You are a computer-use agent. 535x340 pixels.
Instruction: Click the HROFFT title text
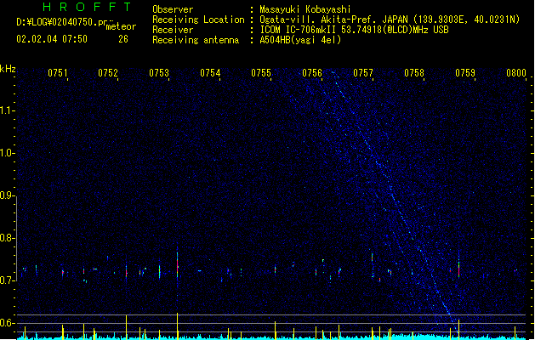87,7
